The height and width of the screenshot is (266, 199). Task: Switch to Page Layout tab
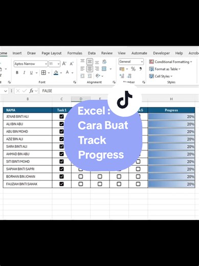[x=52, y=53]
